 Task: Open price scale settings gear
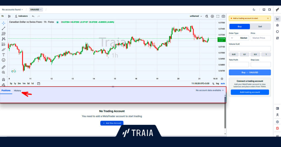pyautogui.click(x=222, y=79)
